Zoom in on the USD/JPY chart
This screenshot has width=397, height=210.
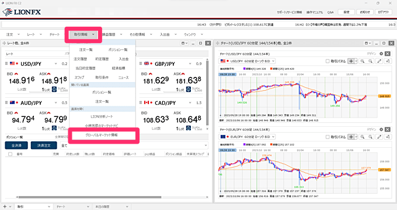pyautogui.click(x=363, y=61)
